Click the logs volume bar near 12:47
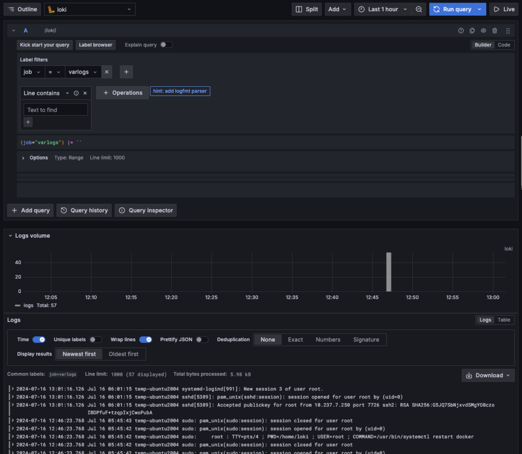The width and height of the screenshot is (522, 454). tap(388, 272)
